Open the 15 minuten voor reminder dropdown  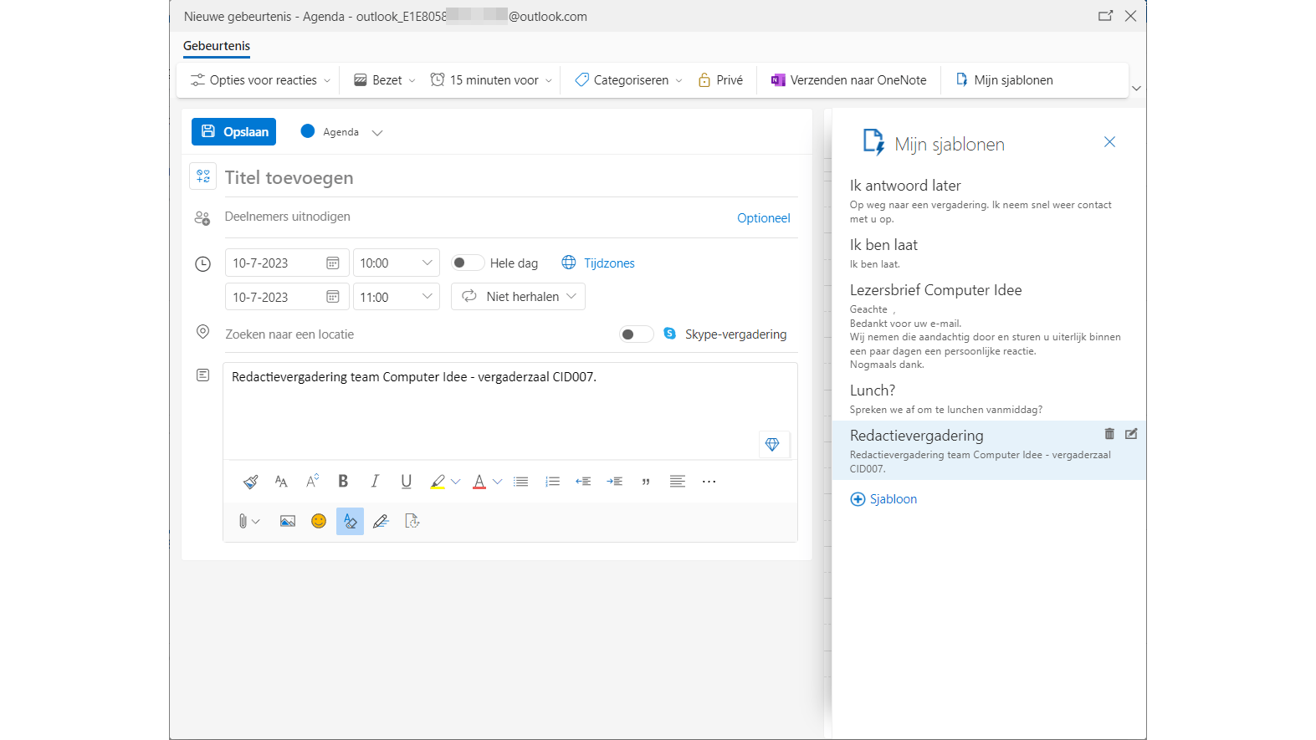pyautogui.click(x=491, y=80)
